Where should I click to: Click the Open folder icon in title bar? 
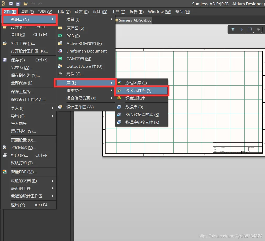(25, 4)
